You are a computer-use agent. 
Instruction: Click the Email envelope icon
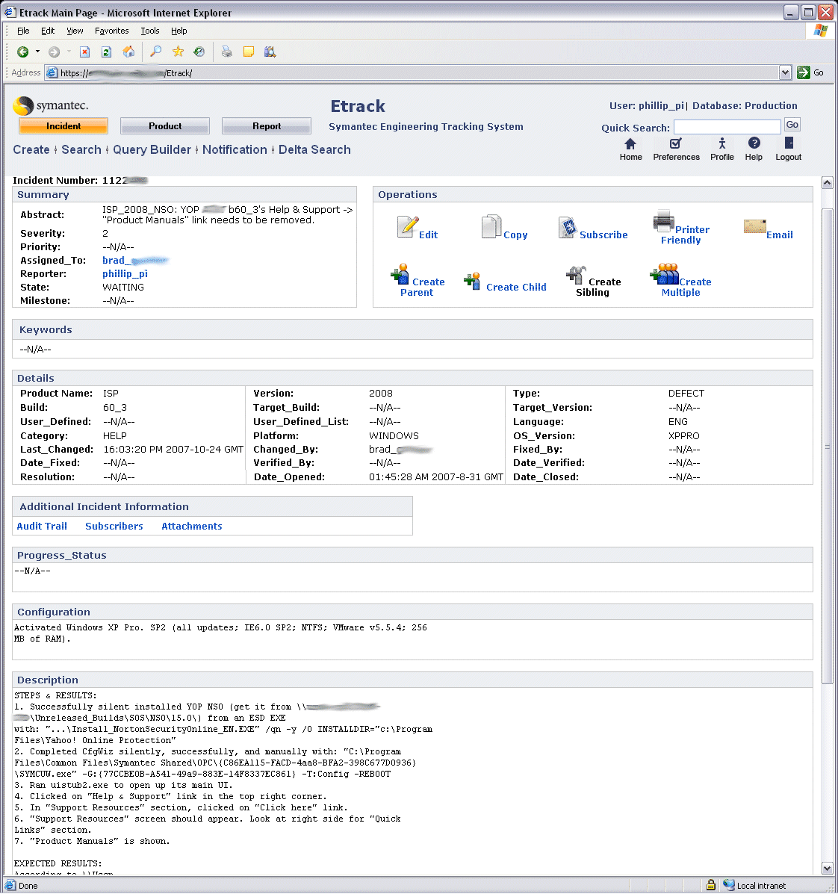pyautogui.click(x=754, y=226)
